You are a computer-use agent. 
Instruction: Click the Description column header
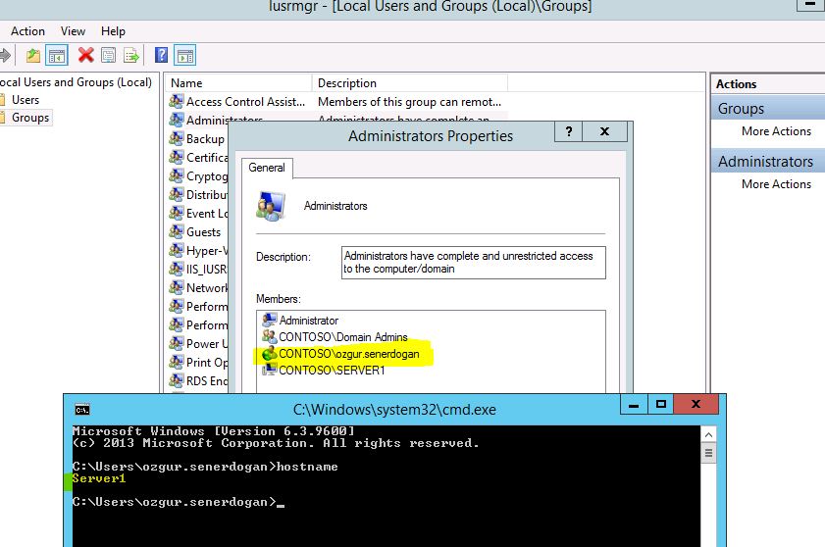410,83
